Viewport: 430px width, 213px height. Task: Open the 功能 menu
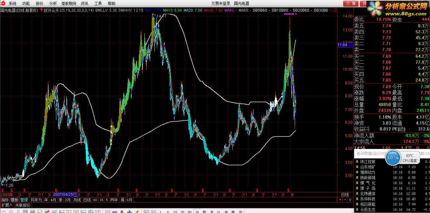pyautogui.click(x=26, y=3)
